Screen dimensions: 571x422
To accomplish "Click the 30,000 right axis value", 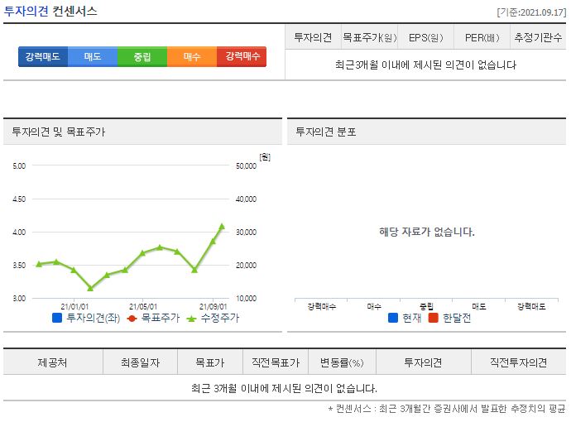I will pos(246,233).
